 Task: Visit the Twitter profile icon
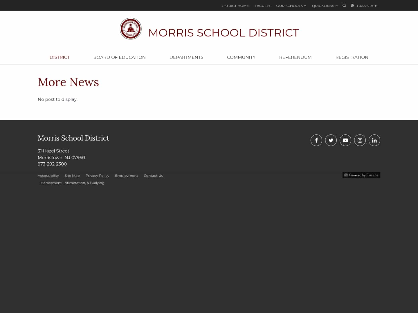pos(331,140)
